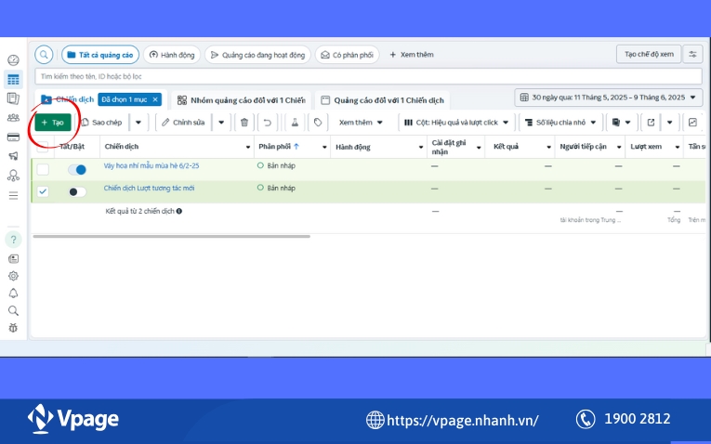Open the charts panel icon

click(692, 123)
